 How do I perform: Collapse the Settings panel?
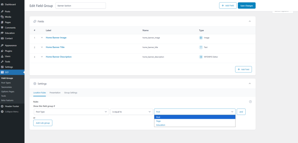point(250,84)
